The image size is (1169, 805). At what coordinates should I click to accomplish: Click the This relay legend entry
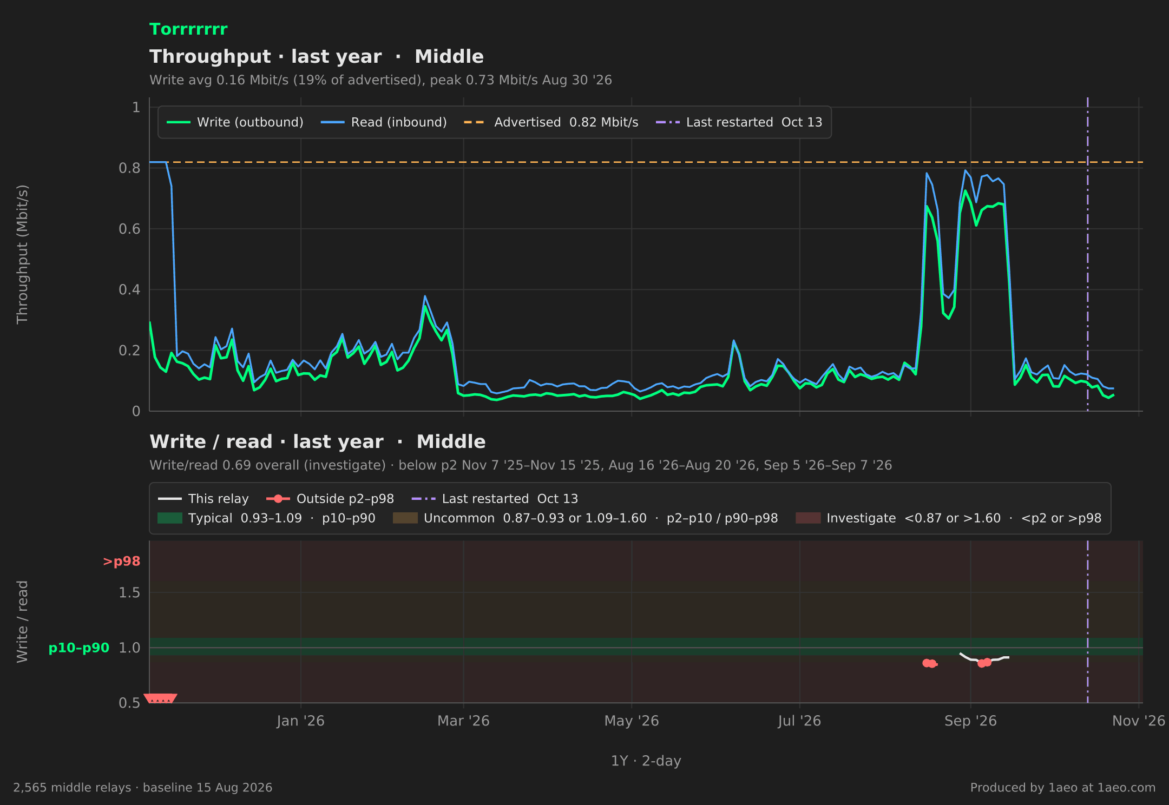click(x=203, y=499)
